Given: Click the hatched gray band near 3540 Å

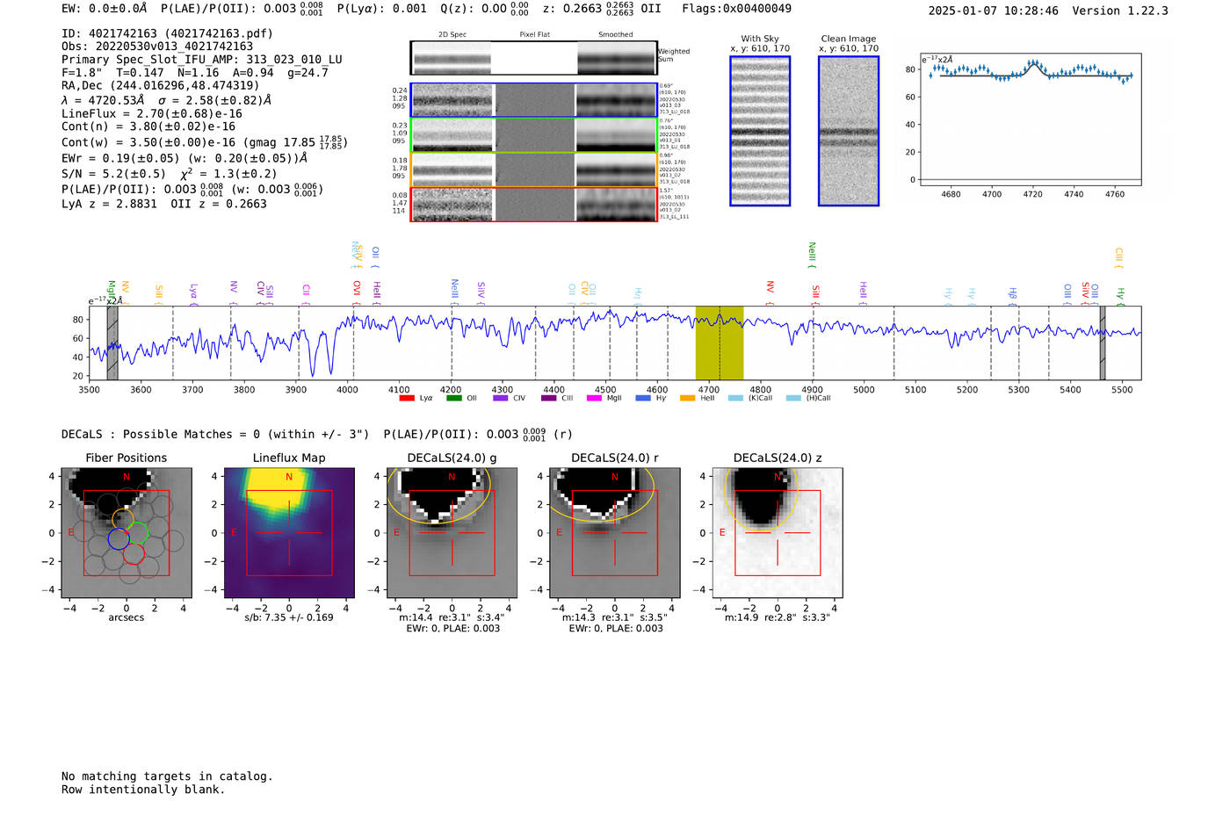Looking at the screenshot, I should click(x=112, y=343).
